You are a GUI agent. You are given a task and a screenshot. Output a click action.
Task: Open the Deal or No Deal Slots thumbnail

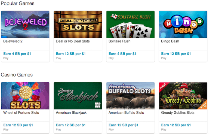[x=78, y=24]
